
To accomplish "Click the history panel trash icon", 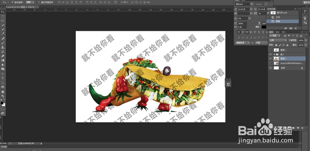I will point(296,28).
